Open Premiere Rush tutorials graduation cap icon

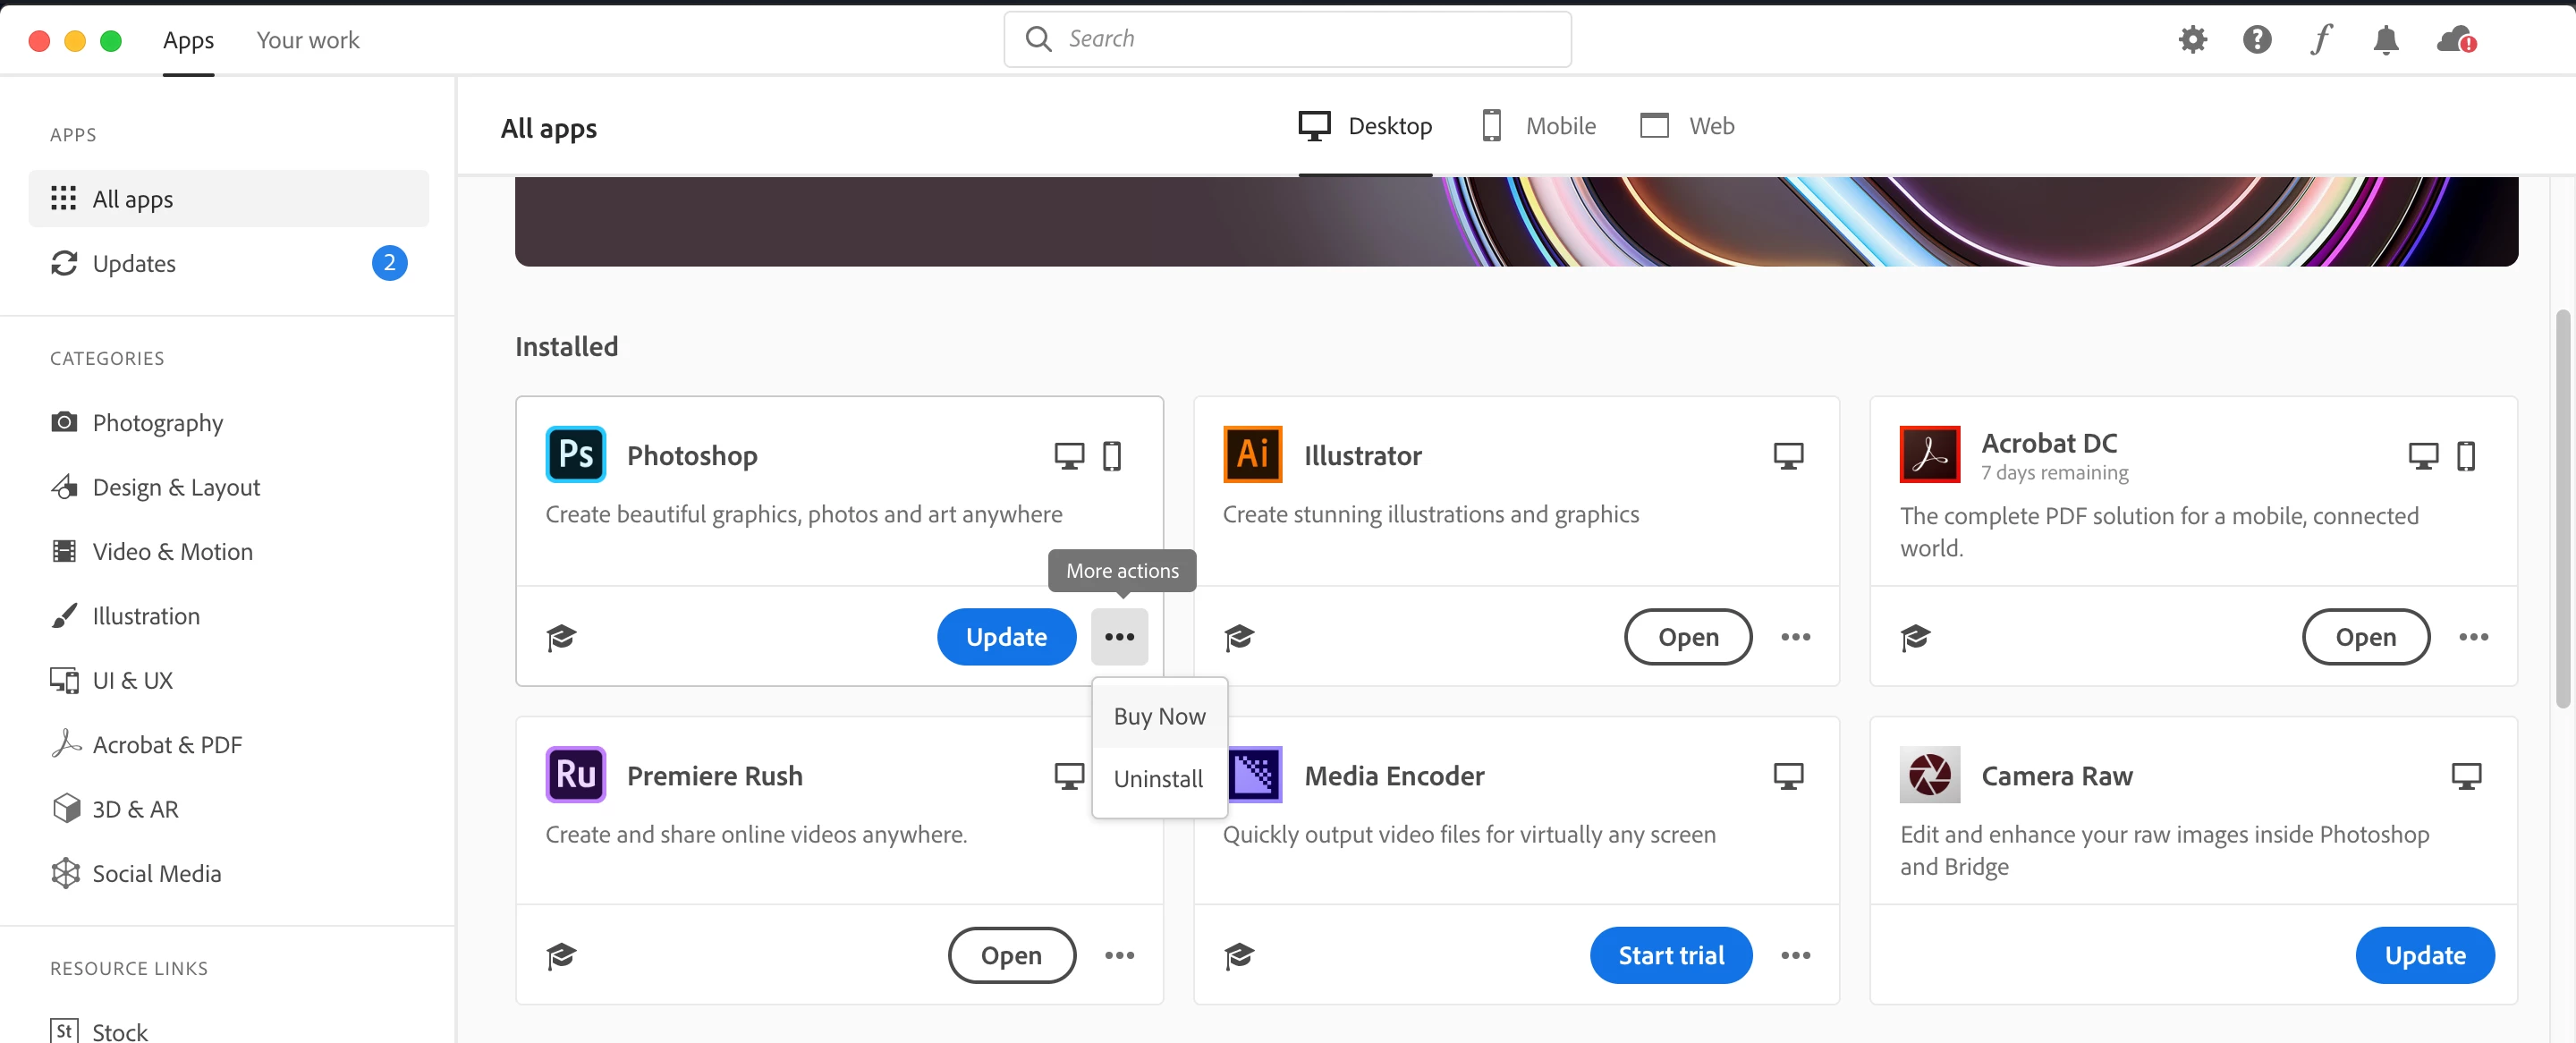coord(562,956)
